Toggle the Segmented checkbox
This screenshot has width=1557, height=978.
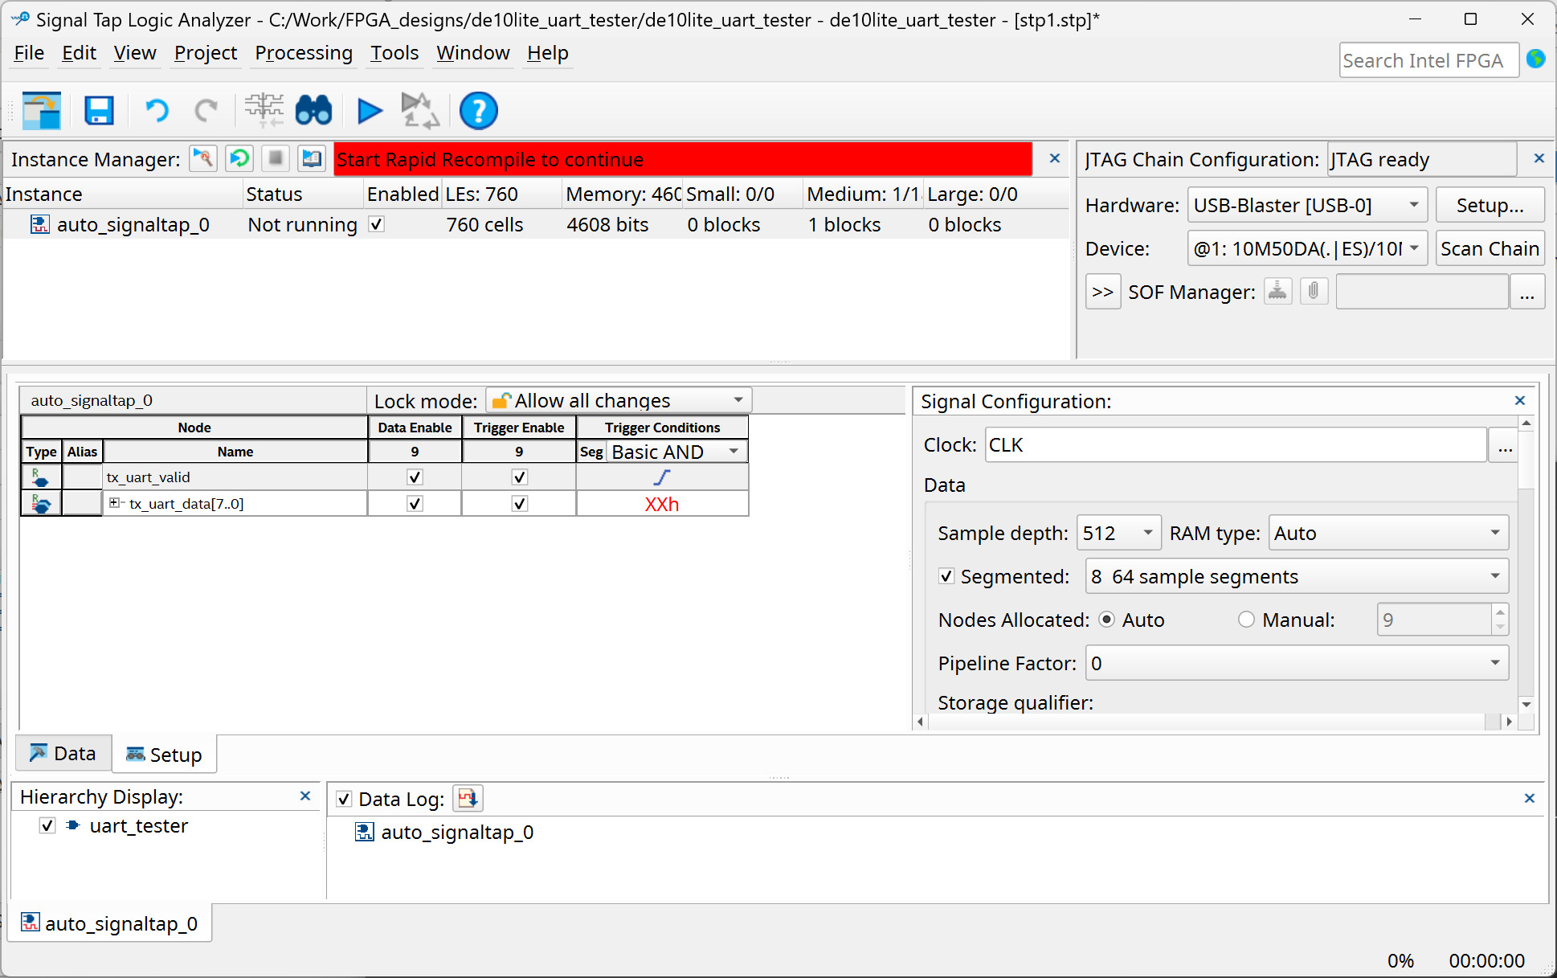click(x=946, y=576)
